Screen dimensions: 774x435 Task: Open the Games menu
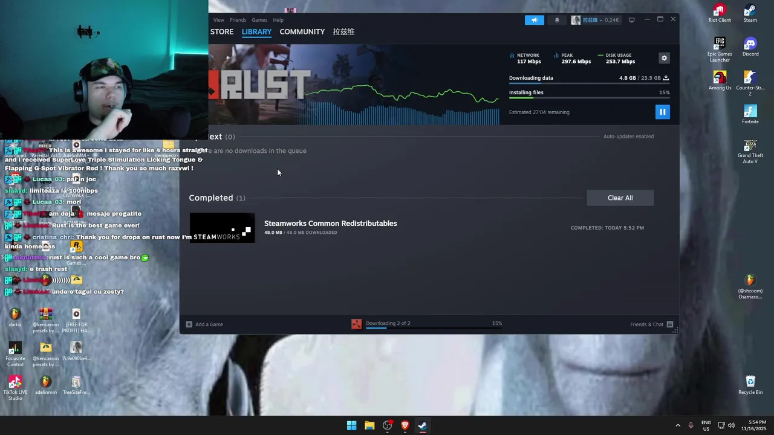tap(259, 20)
